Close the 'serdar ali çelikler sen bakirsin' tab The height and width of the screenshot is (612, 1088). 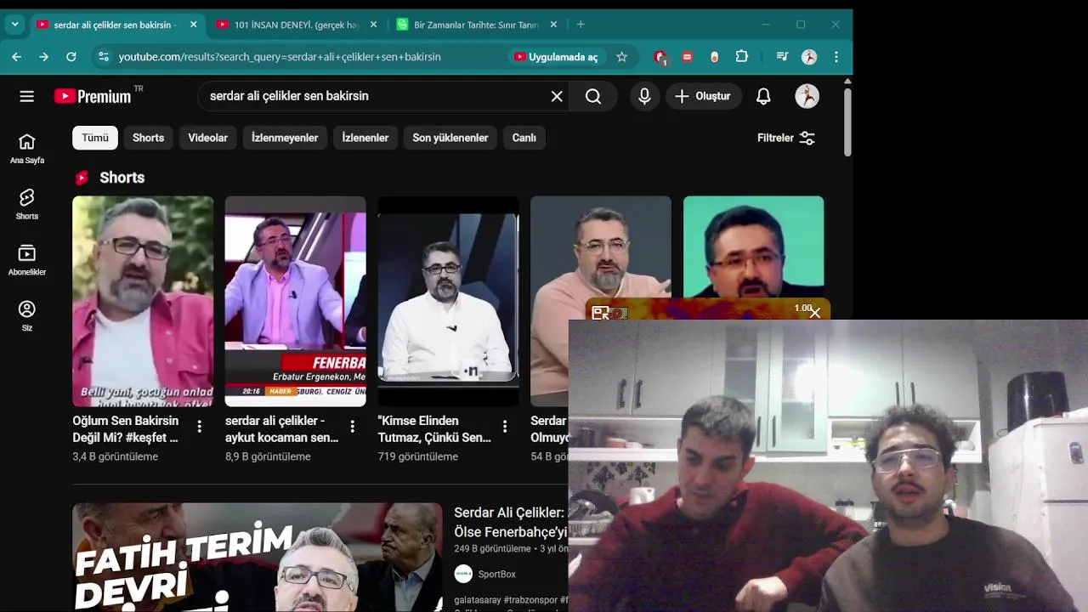click(x=193, y=25)
